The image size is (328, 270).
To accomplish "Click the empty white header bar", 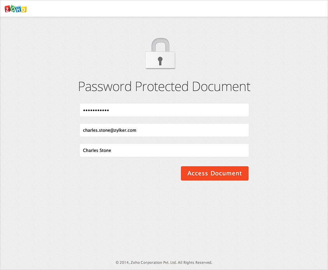I will tap(176, 9).
